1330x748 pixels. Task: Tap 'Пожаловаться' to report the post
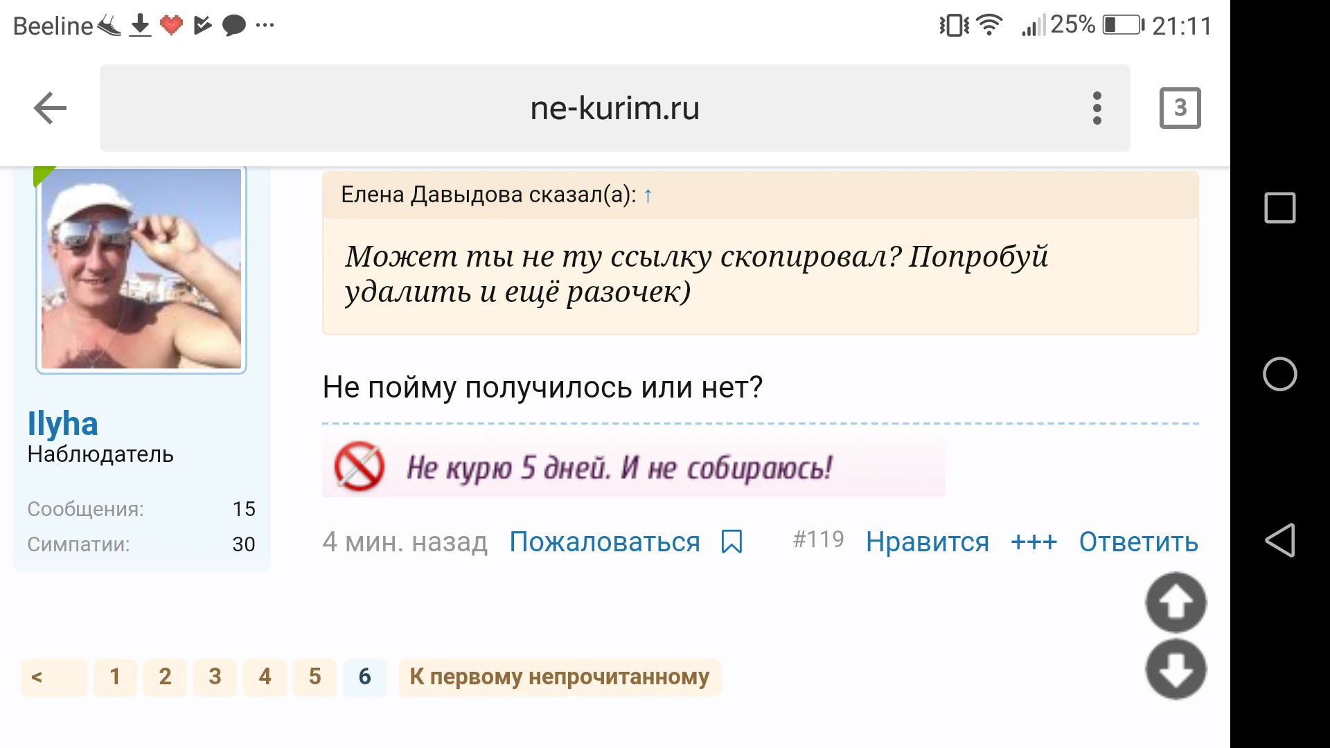(x=604, y=542)
